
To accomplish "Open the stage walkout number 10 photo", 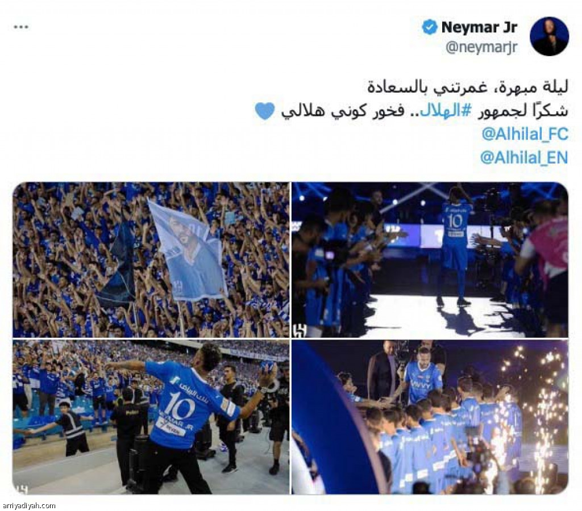I will pos(430,259).
